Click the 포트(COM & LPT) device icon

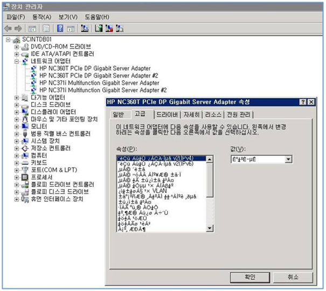25,170
